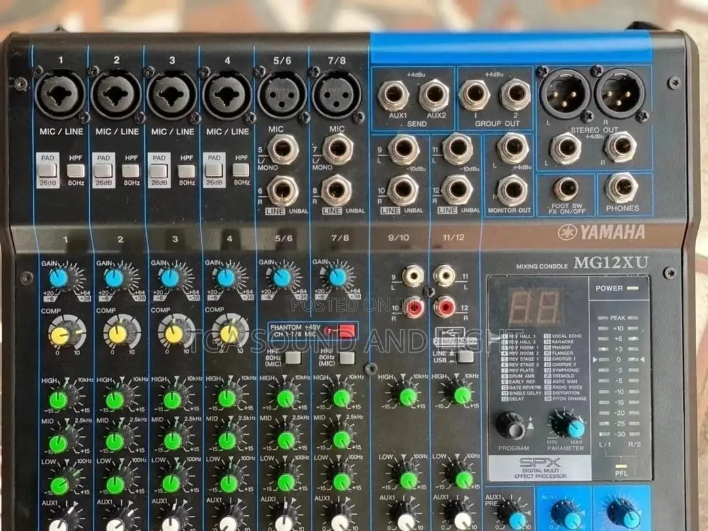Click the HIGH EQ knob on channel 9/10
The height and width of the screenshot is (531, 708).
[x=408, y=397]
